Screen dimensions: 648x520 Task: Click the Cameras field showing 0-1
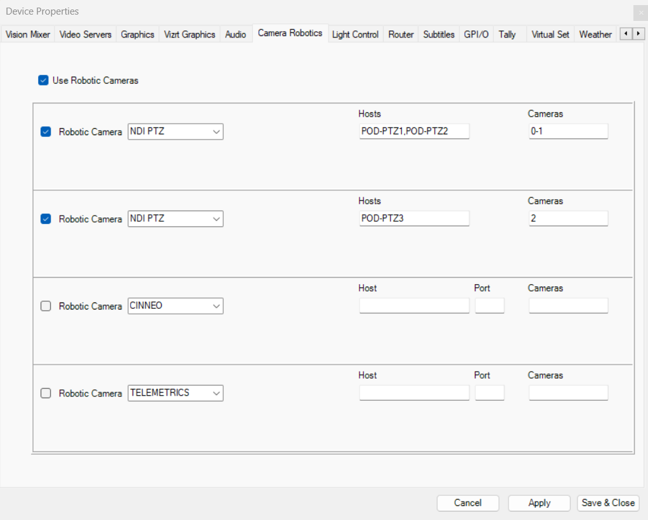(x=568, y=132)
